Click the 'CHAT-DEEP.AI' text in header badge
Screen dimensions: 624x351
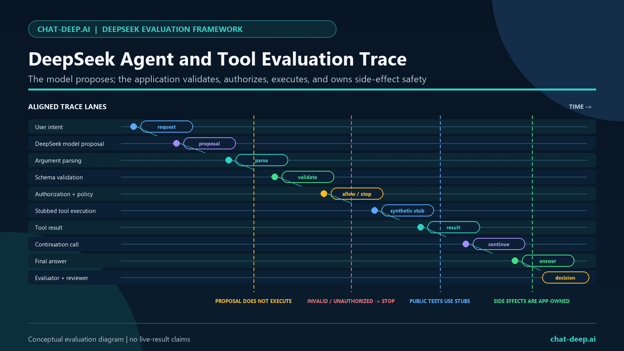[64, 29]
